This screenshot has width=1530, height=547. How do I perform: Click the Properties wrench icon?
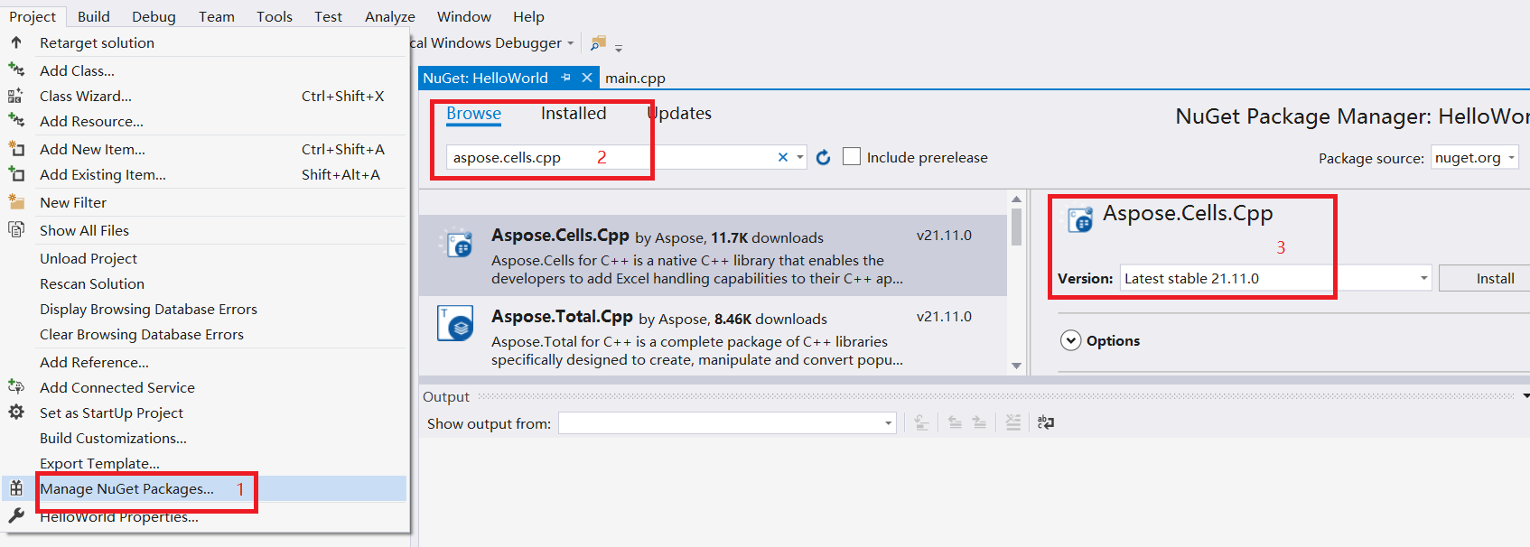pos(16,515)
